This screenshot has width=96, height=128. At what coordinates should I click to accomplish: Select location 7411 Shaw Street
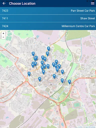pyautogui.click(x=48, y=18)
